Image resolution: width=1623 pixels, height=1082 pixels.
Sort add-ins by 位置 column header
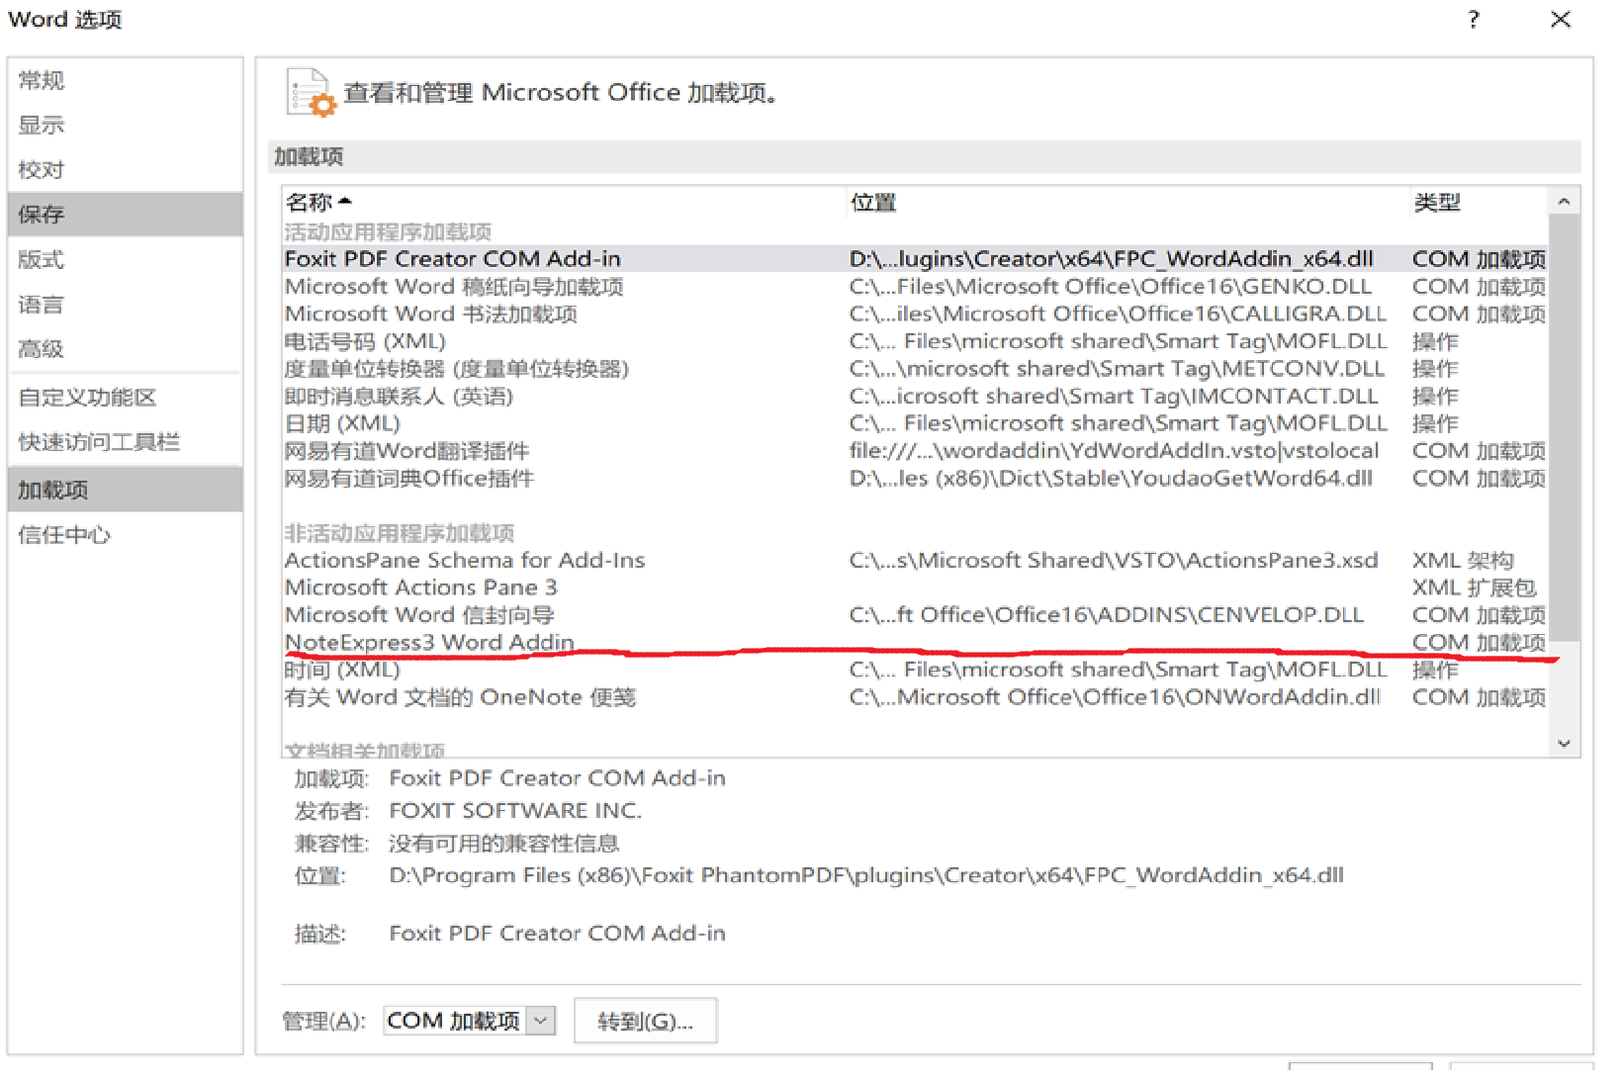point(1127,202)
